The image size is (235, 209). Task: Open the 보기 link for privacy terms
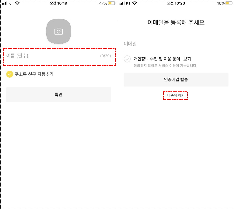(x=187, y=59)
